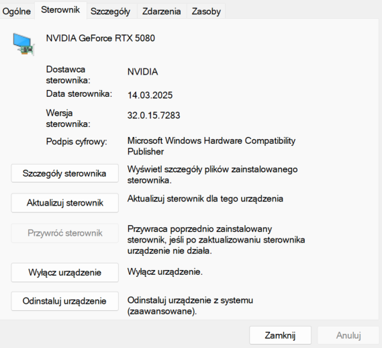
Task: Click the display adapter device icon
Action: [23, 44]
